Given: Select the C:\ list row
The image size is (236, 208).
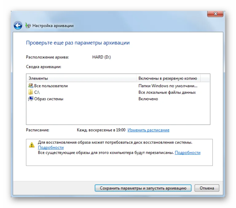Looking at the screenshot, I should click(x=118, y=92).
